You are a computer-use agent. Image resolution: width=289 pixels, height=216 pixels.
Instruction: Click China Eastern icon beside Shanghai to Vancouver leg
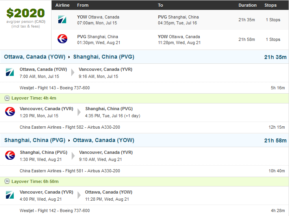pos(10,155)
